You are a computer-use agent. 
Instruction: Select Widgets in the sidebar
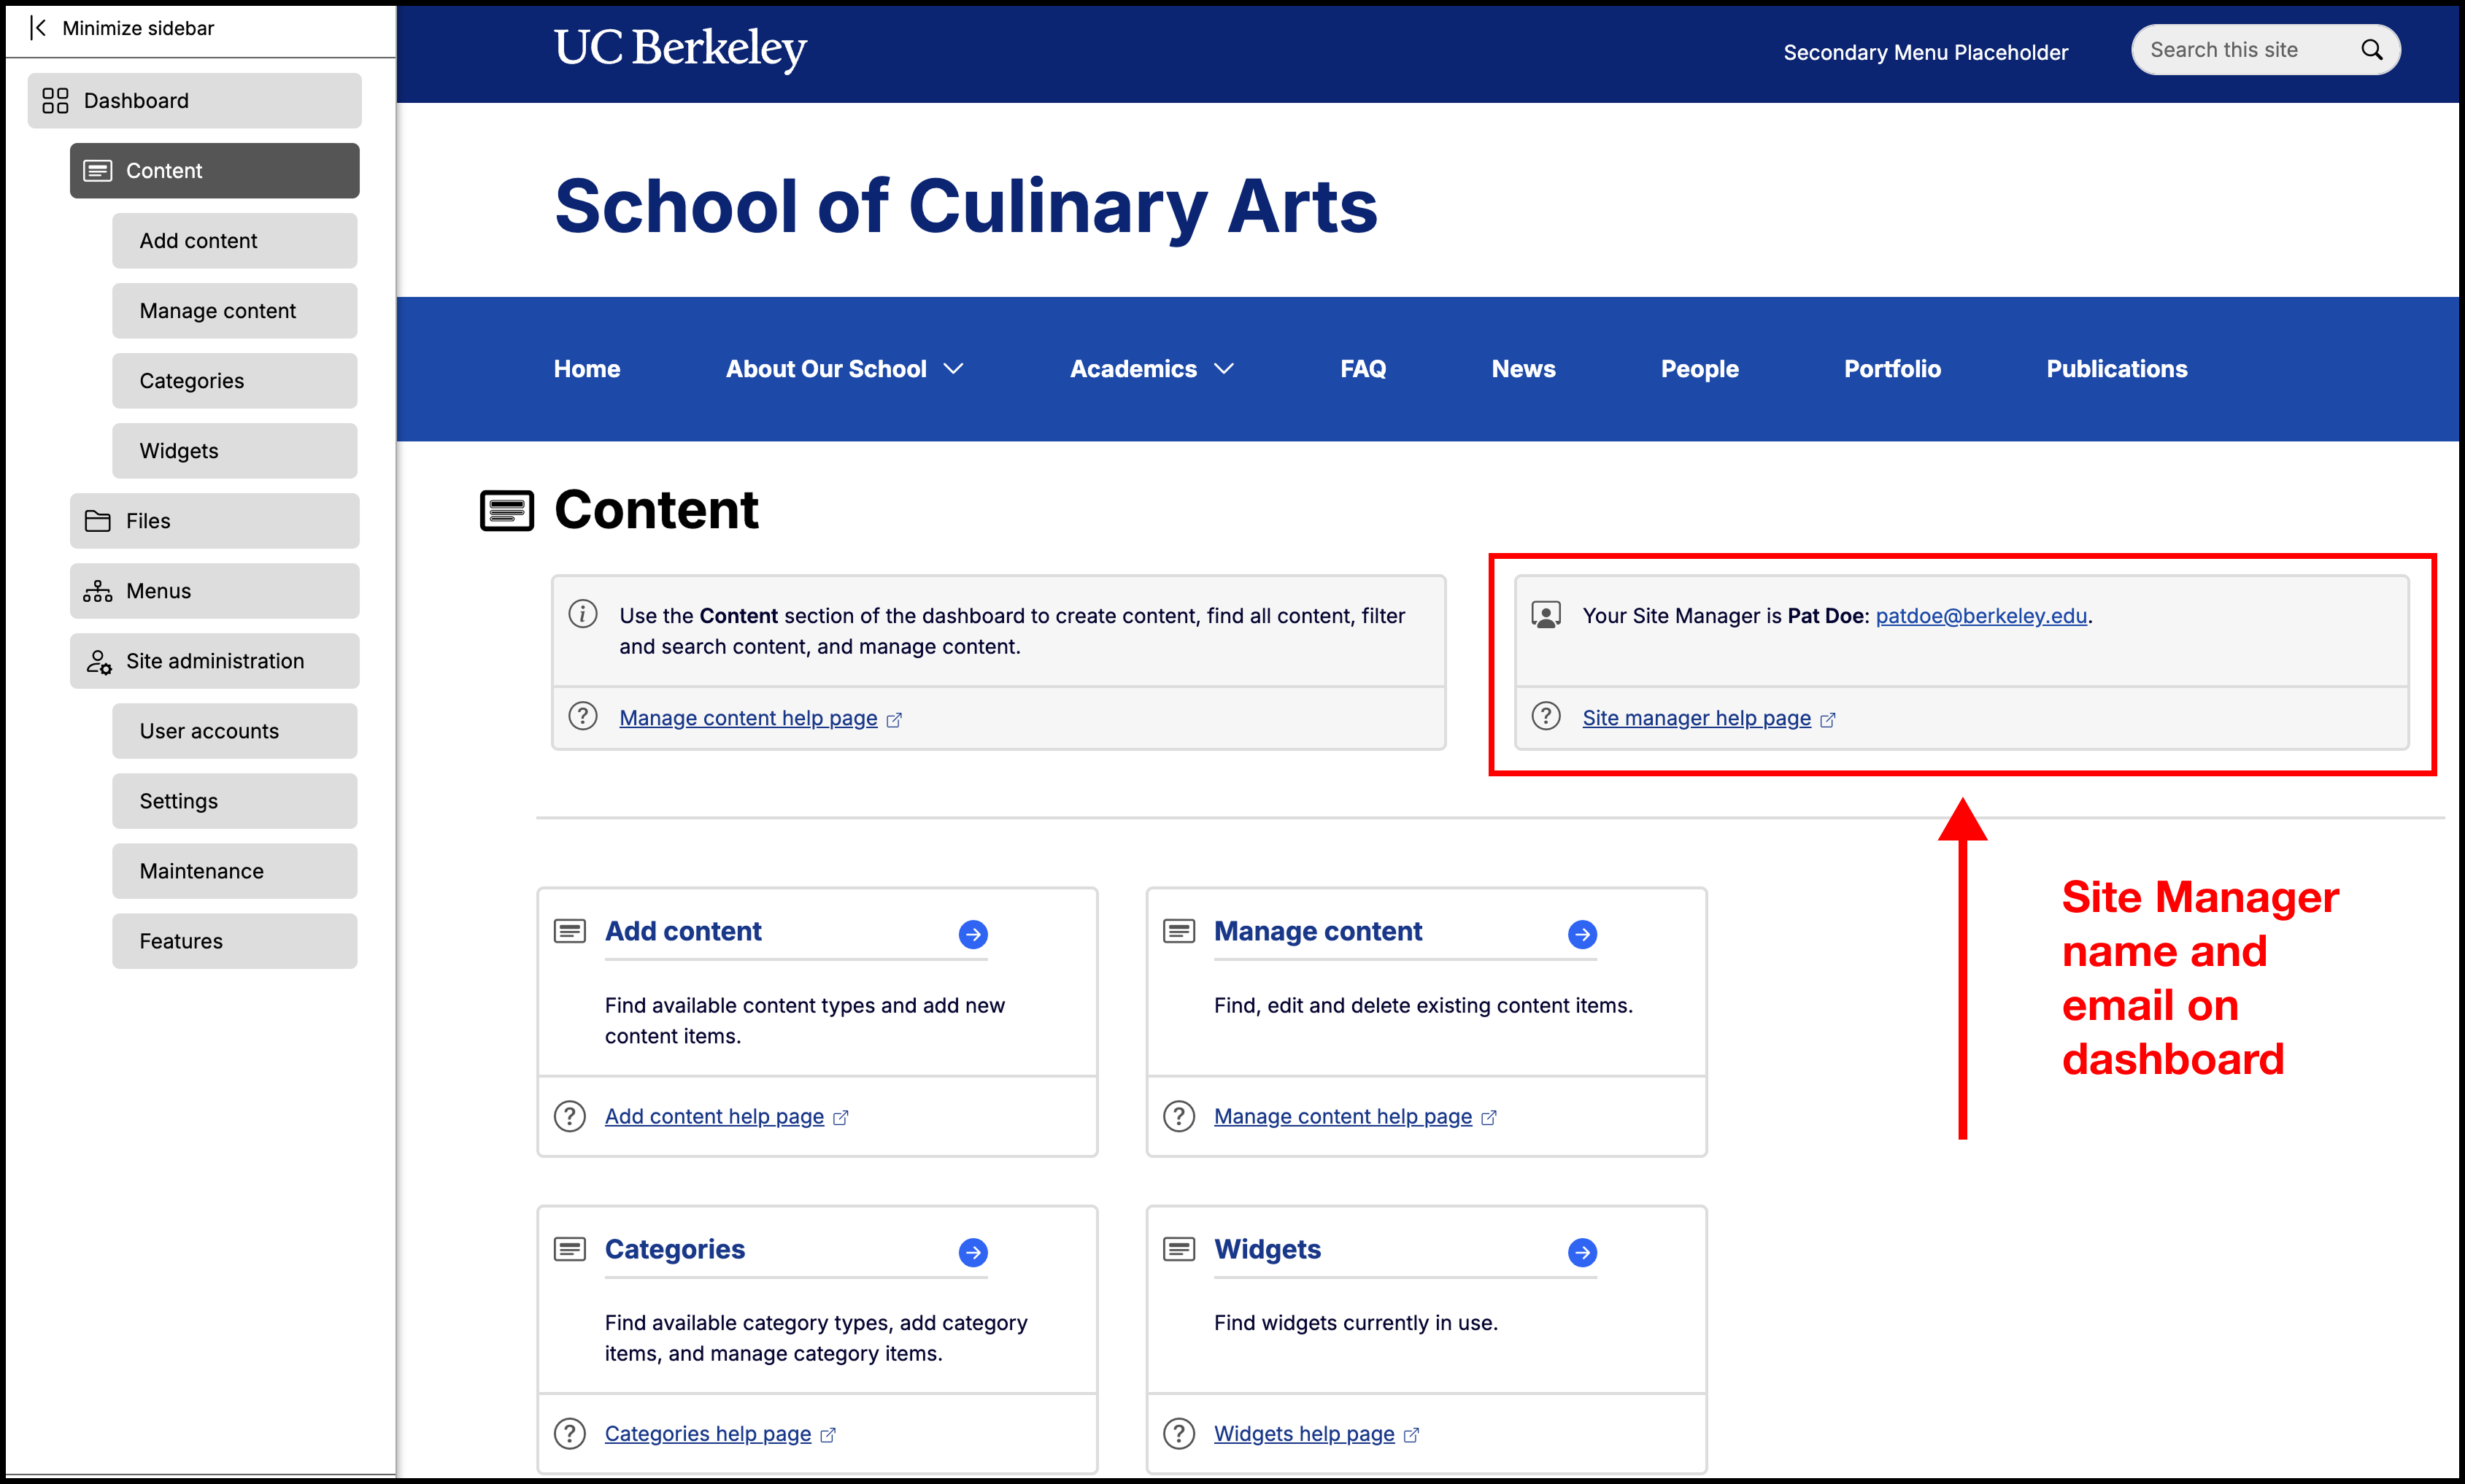[235, 451]
